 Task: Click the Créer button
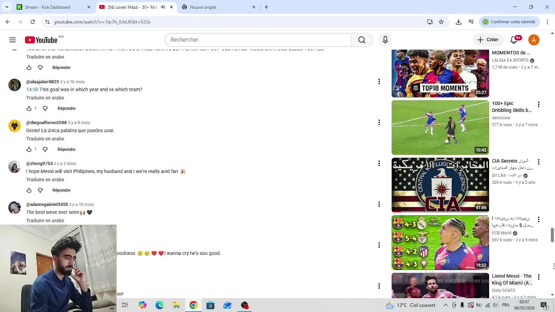[488, 40]
